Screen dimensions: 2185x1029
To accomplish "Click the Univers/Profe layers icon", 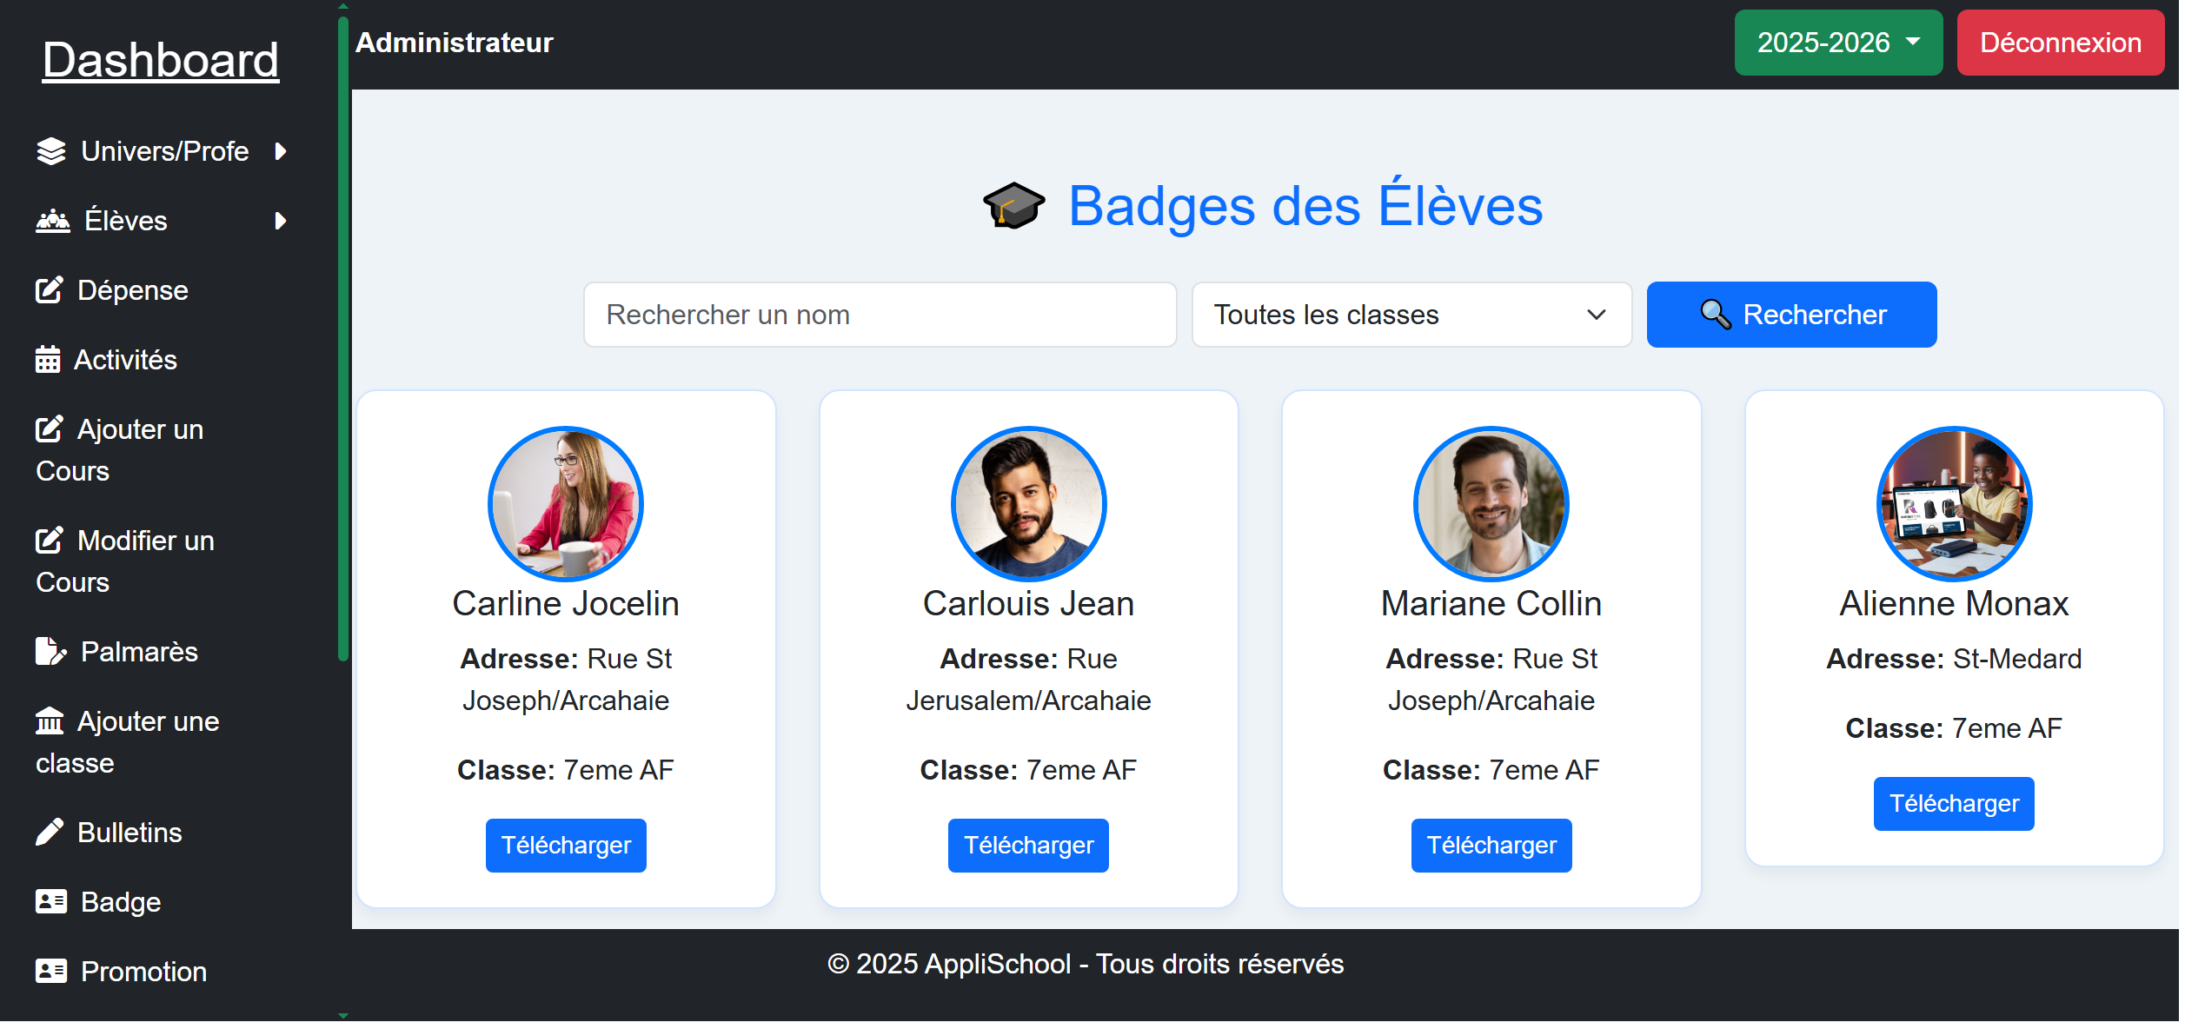I will [x=51, y=151].
